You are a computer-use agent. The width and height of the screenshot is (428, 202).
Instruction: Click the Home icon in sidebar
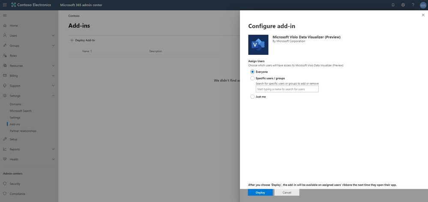click(x=5, y=26)
